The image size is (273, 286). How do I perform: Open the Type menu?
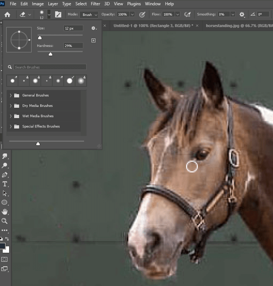pos(67,4)
